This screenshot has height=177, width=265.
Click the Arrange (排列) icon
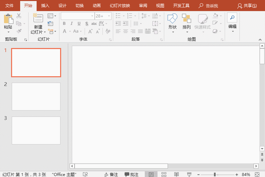[x=186, y=19]
